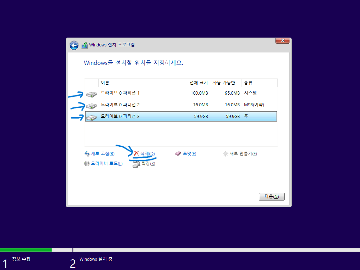Click 시스템 type cell
This screenshot has width=360, height=270.
pyautogui.click(x=250, y=93)
